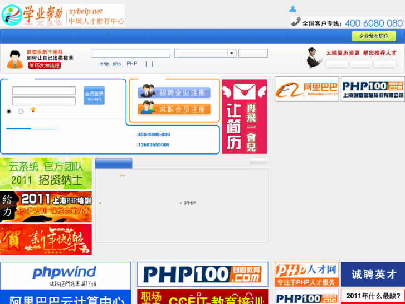Screen dimensions: 405x304
Task: Click the gray telephone handset icon
Action: [x=296, y=21]
